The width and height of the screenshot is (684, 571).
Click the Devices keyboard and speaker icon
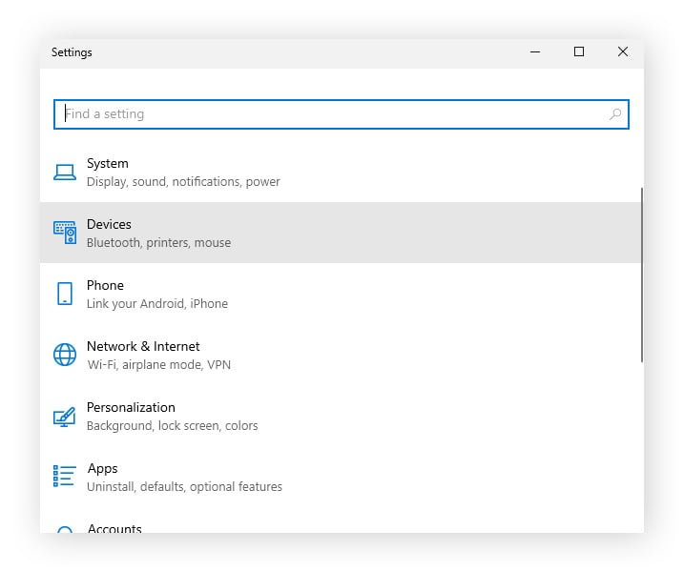(65, 233)
